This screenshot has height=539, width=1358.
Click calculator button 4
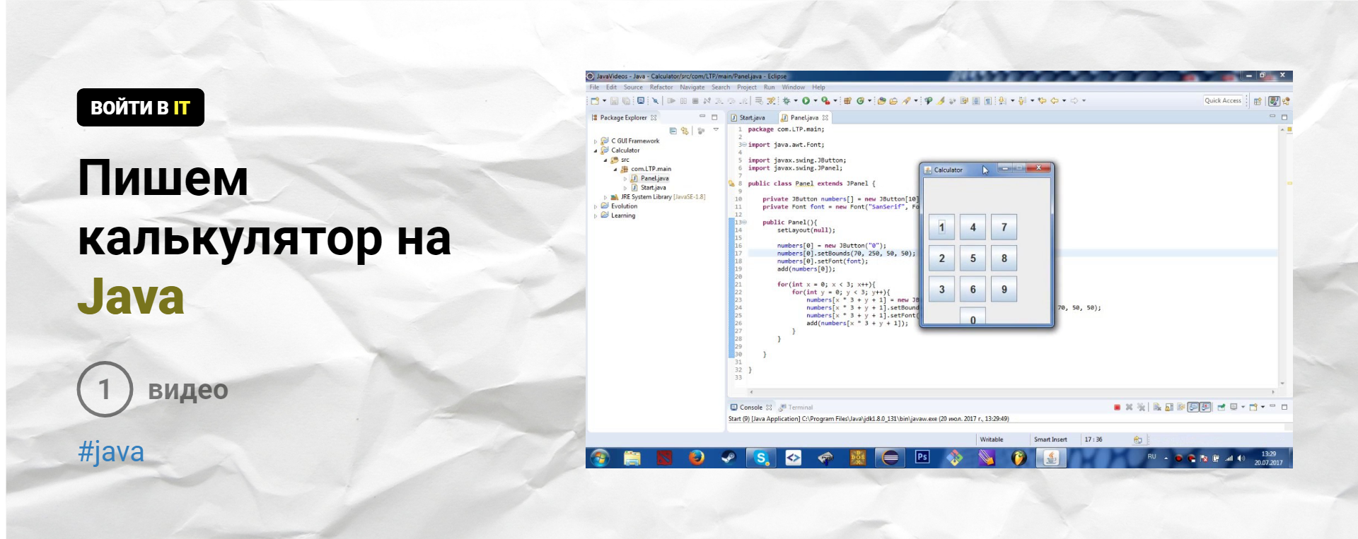[x=973, y=227]
